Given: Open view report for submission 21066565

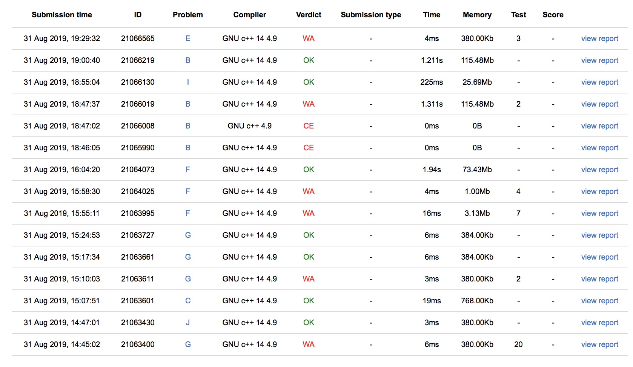Looking at the screenshot, I should pos(599,38).
